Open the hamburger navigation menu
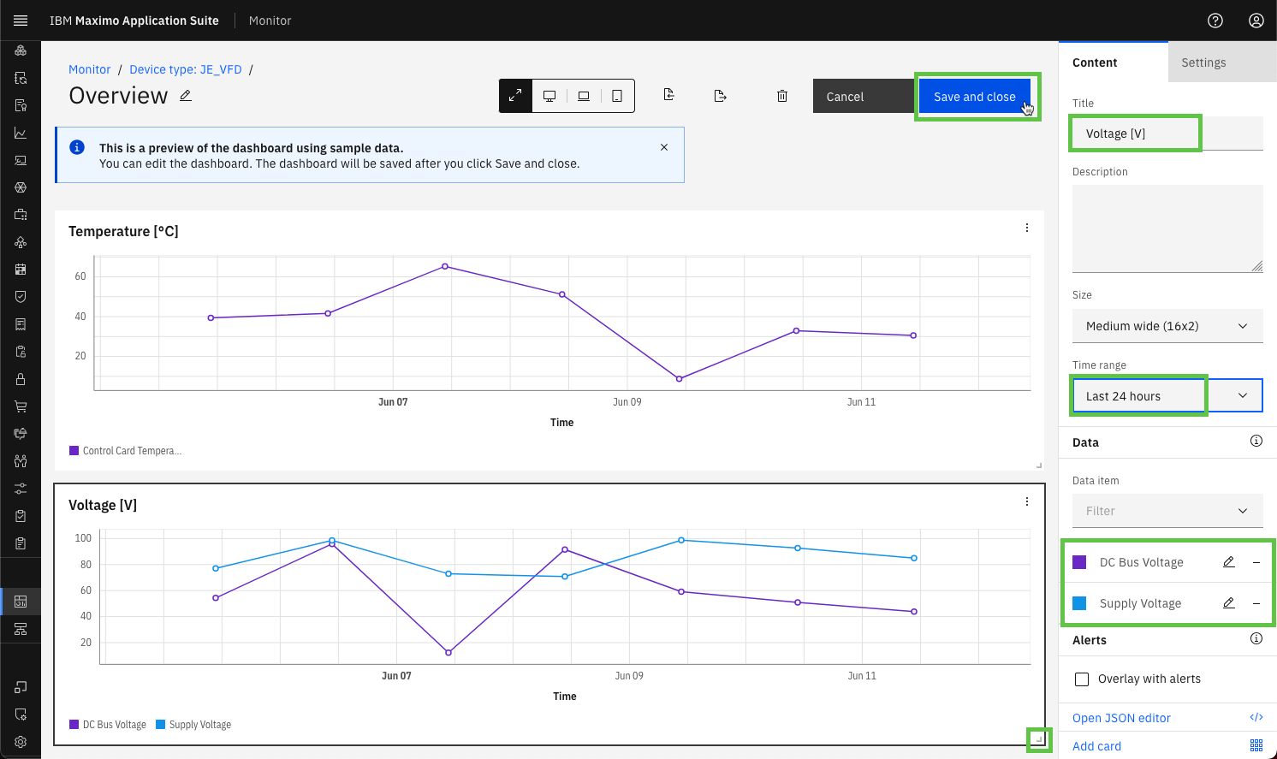Image resolution: width=1277 pixels, height=759 pixels. pyautogui.click(x=21, y=21)
